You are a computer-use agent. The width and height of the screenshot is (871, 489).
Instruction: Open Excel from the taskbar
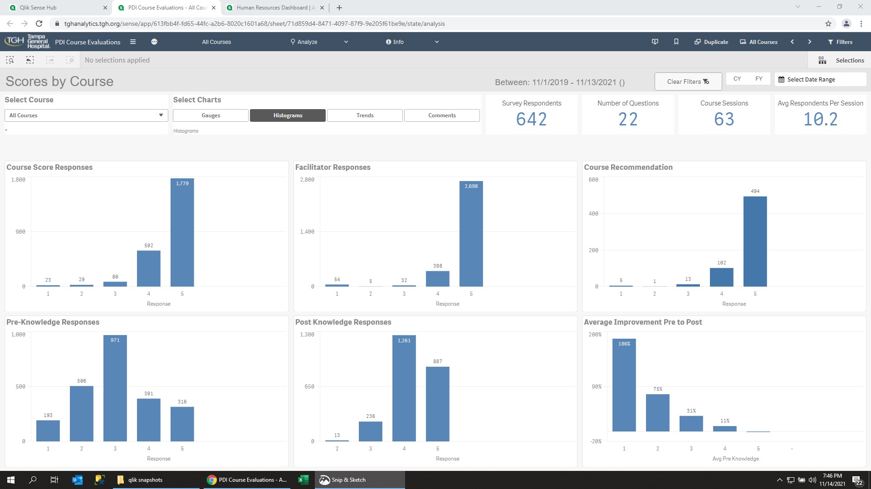click(x=303, y=479)
